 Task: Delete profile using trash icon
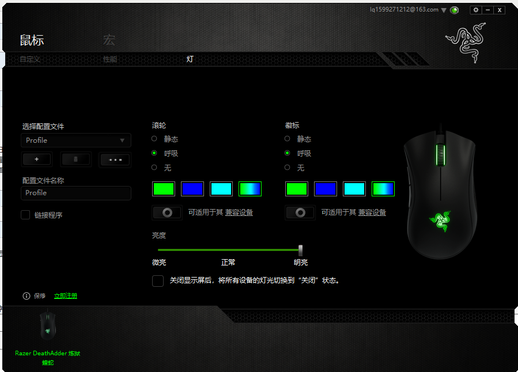tap(75, 160)
